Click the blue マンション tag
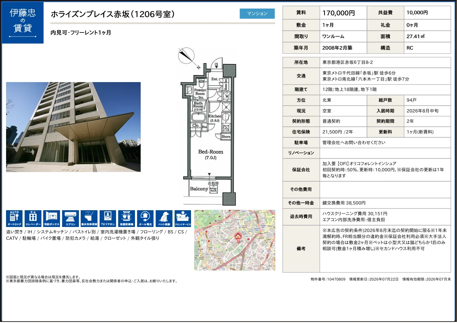457x323 pixels. coord(257,14)
